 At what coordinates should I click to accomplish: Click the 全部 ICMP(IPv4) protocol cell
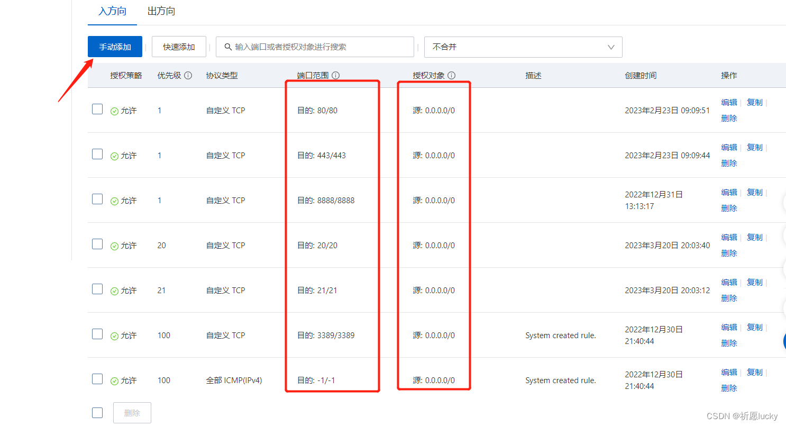[234, 380]
